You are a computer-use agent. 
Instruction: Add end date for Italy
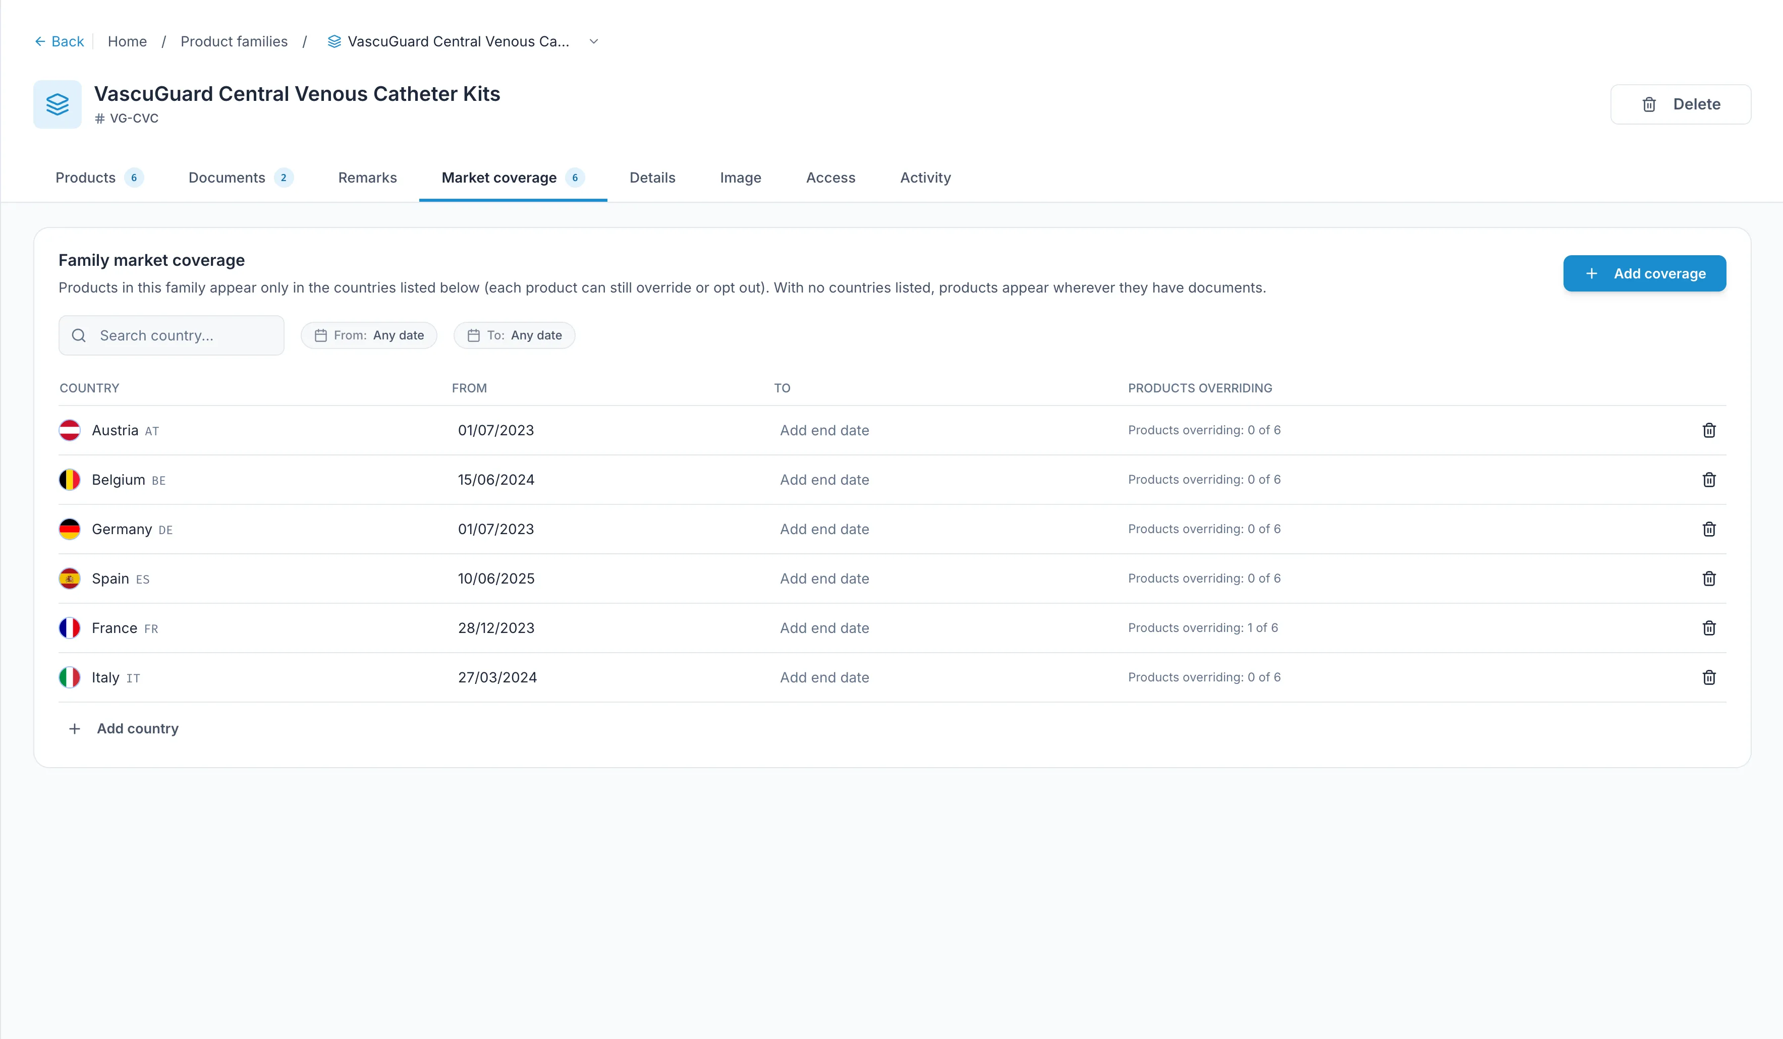[x=824, y=677]
